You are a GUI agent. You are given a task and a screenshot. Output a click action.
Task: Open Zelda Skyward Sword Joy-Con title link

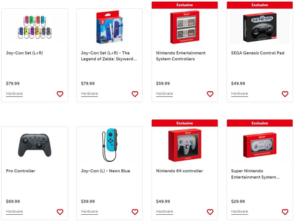pos(108,56)
